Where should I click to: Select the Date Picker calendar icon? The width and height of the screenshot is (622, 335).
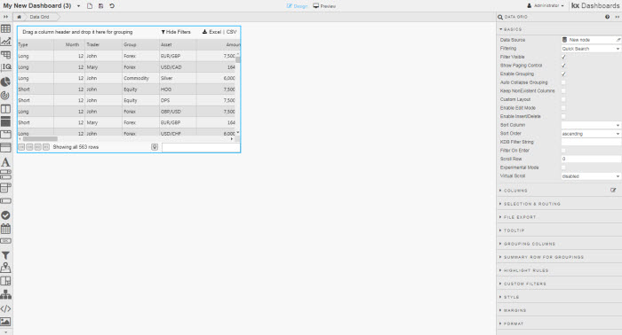coord(5,229)
